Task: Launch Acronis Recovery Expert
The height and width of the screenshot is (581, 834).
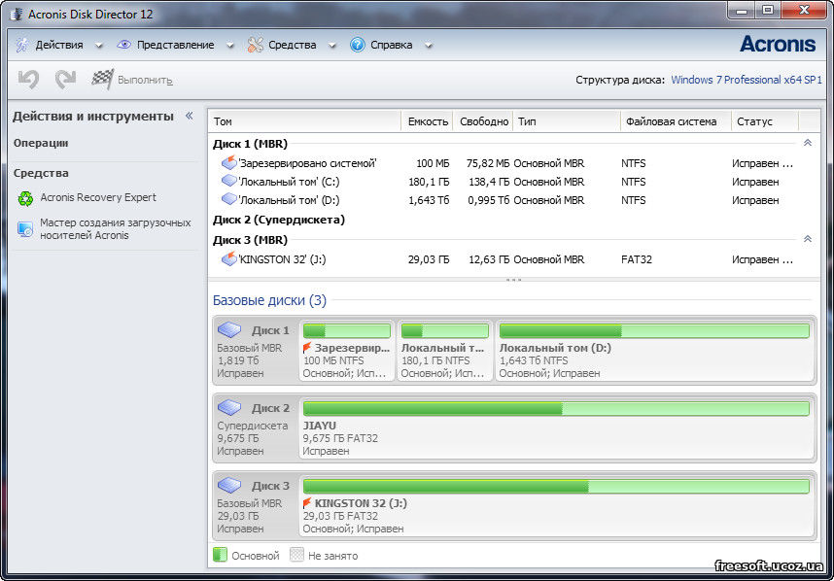Action: pyautogui.click(x=98, y=197)
